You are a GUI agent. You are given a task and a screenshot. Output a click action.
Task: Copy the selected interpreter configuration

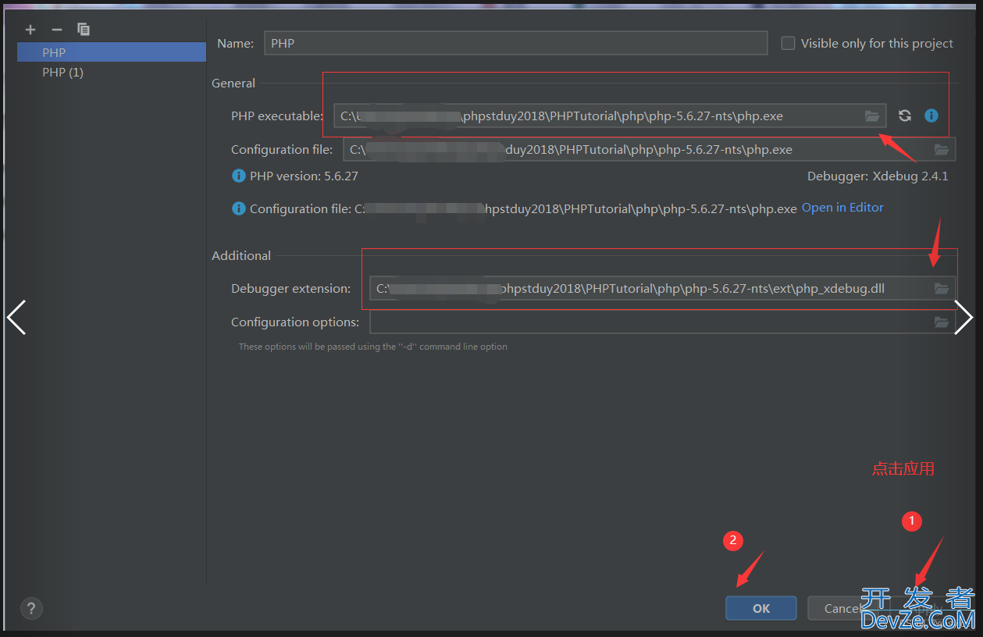pyautogui.click(x=84, y=30)
